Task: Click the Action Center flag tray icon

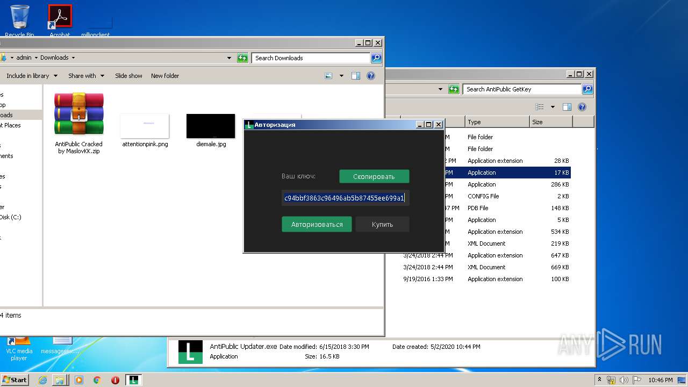Action: click(x=637, y=380)
